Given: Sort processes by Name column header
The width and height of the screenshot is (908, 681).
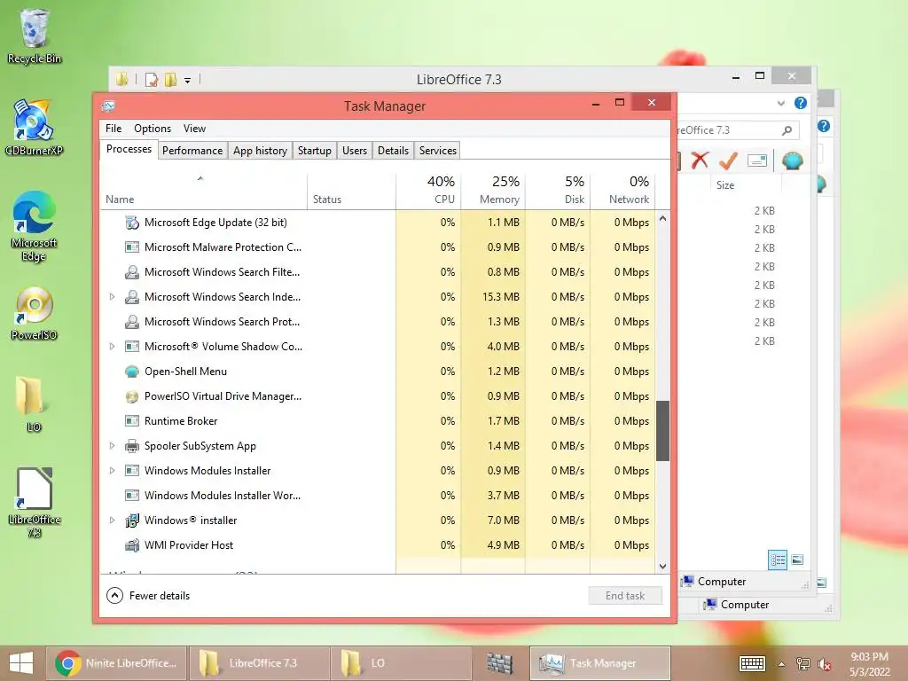Looking at the screenshot, I should [203, 190].
